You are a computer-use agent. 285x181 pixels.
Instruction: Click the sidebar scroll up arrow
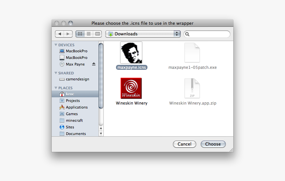click(x=101, y=128)
